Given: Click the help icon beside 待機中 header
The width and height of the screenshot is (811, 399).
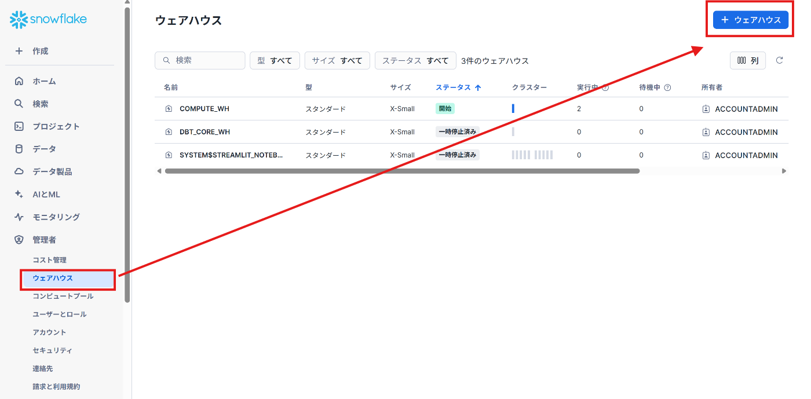Looking at the screenshot, I should pyautogui.click(x=667, y=87).
